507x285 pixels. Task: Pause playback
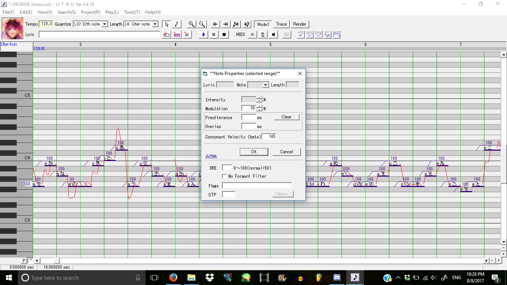pyautogui.click(x=214, y=35)
